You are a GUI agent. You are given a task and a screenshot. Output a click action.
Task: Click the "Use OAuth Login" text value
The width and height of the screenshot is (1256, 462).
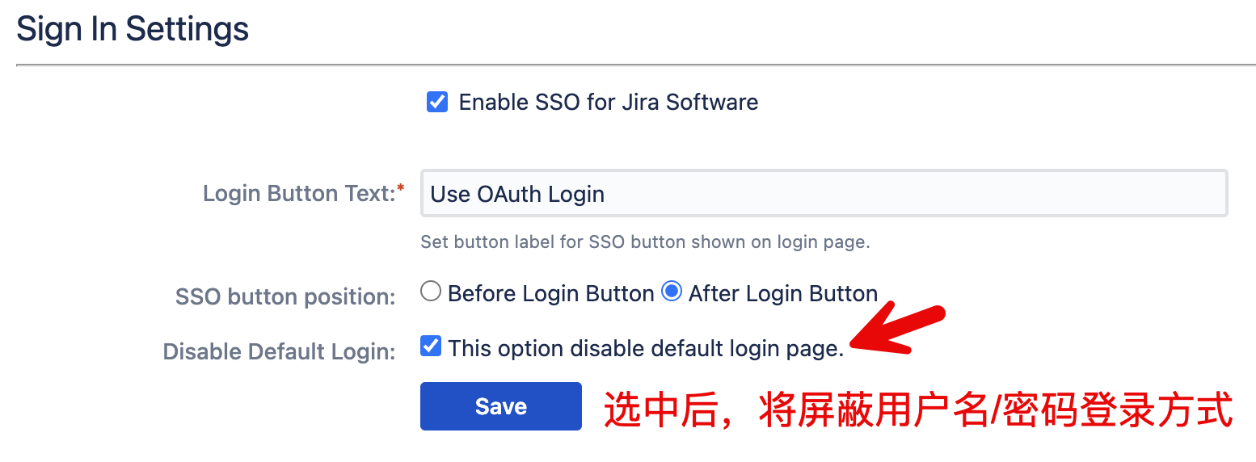[517, 195]
